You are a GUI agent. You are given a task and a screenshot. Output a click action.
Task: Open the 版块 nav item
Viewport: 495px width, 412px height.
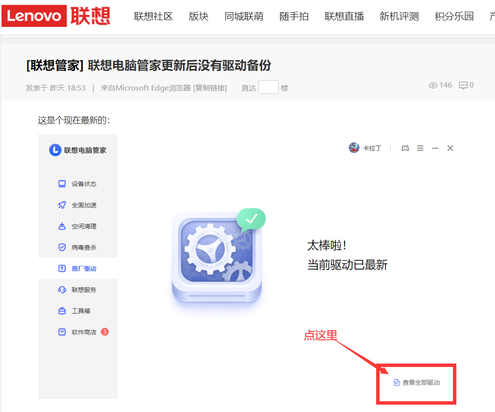pos(199,16)
